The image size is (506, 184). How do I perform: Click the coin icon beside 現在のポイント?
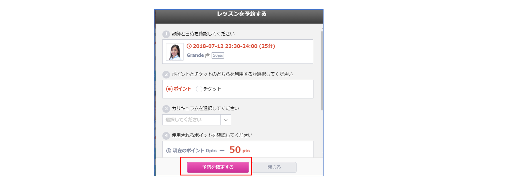[169, 150]
